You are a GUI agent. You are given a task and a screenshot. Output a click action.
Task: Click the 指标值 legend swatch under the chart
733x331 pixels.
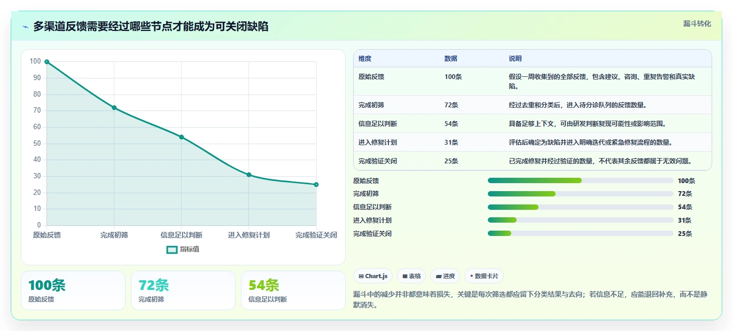pos(171,249)
